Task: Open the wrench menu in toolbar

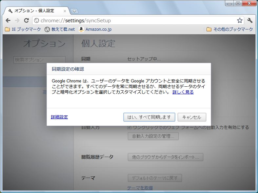Action: point(250,21)
